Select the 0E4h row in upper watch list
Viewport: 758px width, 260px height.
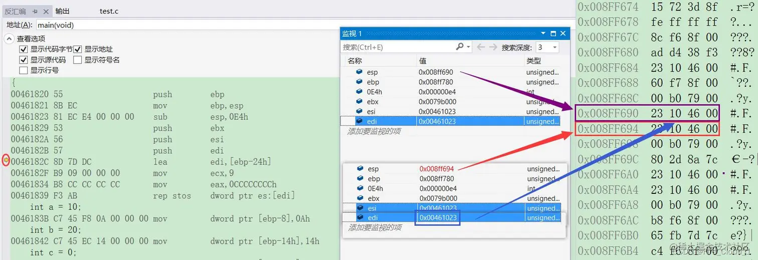point(450,92)
